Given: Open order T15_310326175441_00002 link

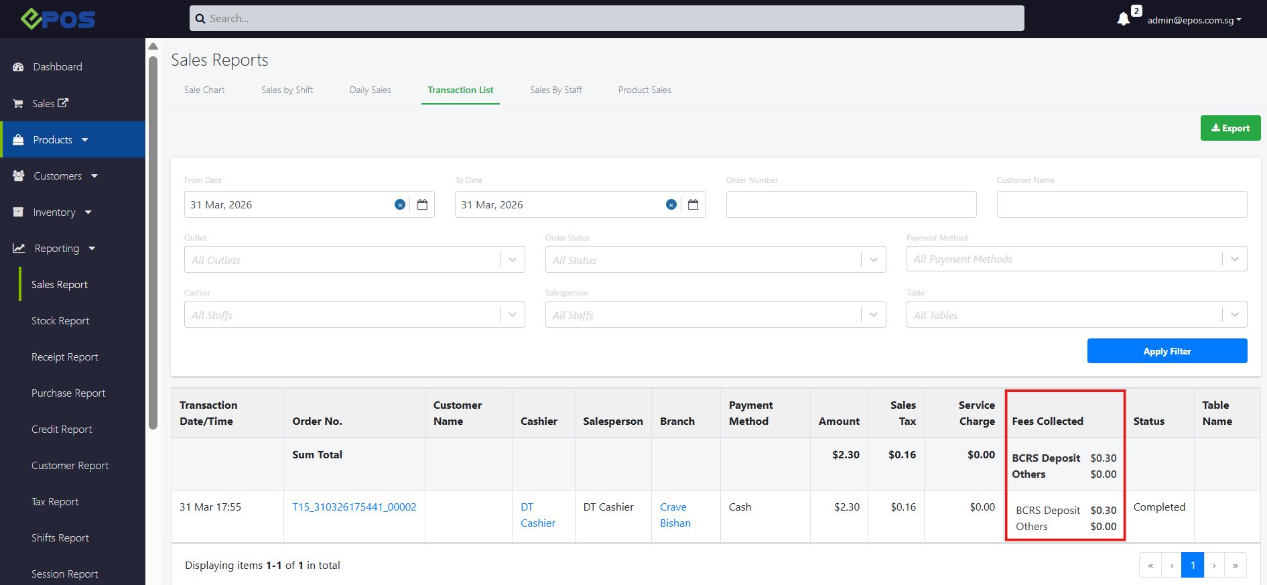Looking at the screenshot, I should click(354, 507).
